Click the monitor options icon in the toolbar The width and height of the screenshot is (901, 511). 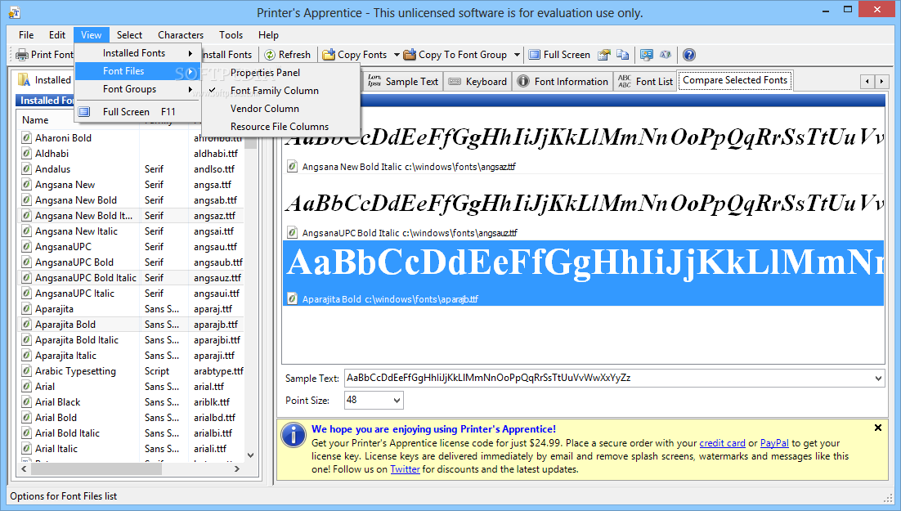click(647, 55)
